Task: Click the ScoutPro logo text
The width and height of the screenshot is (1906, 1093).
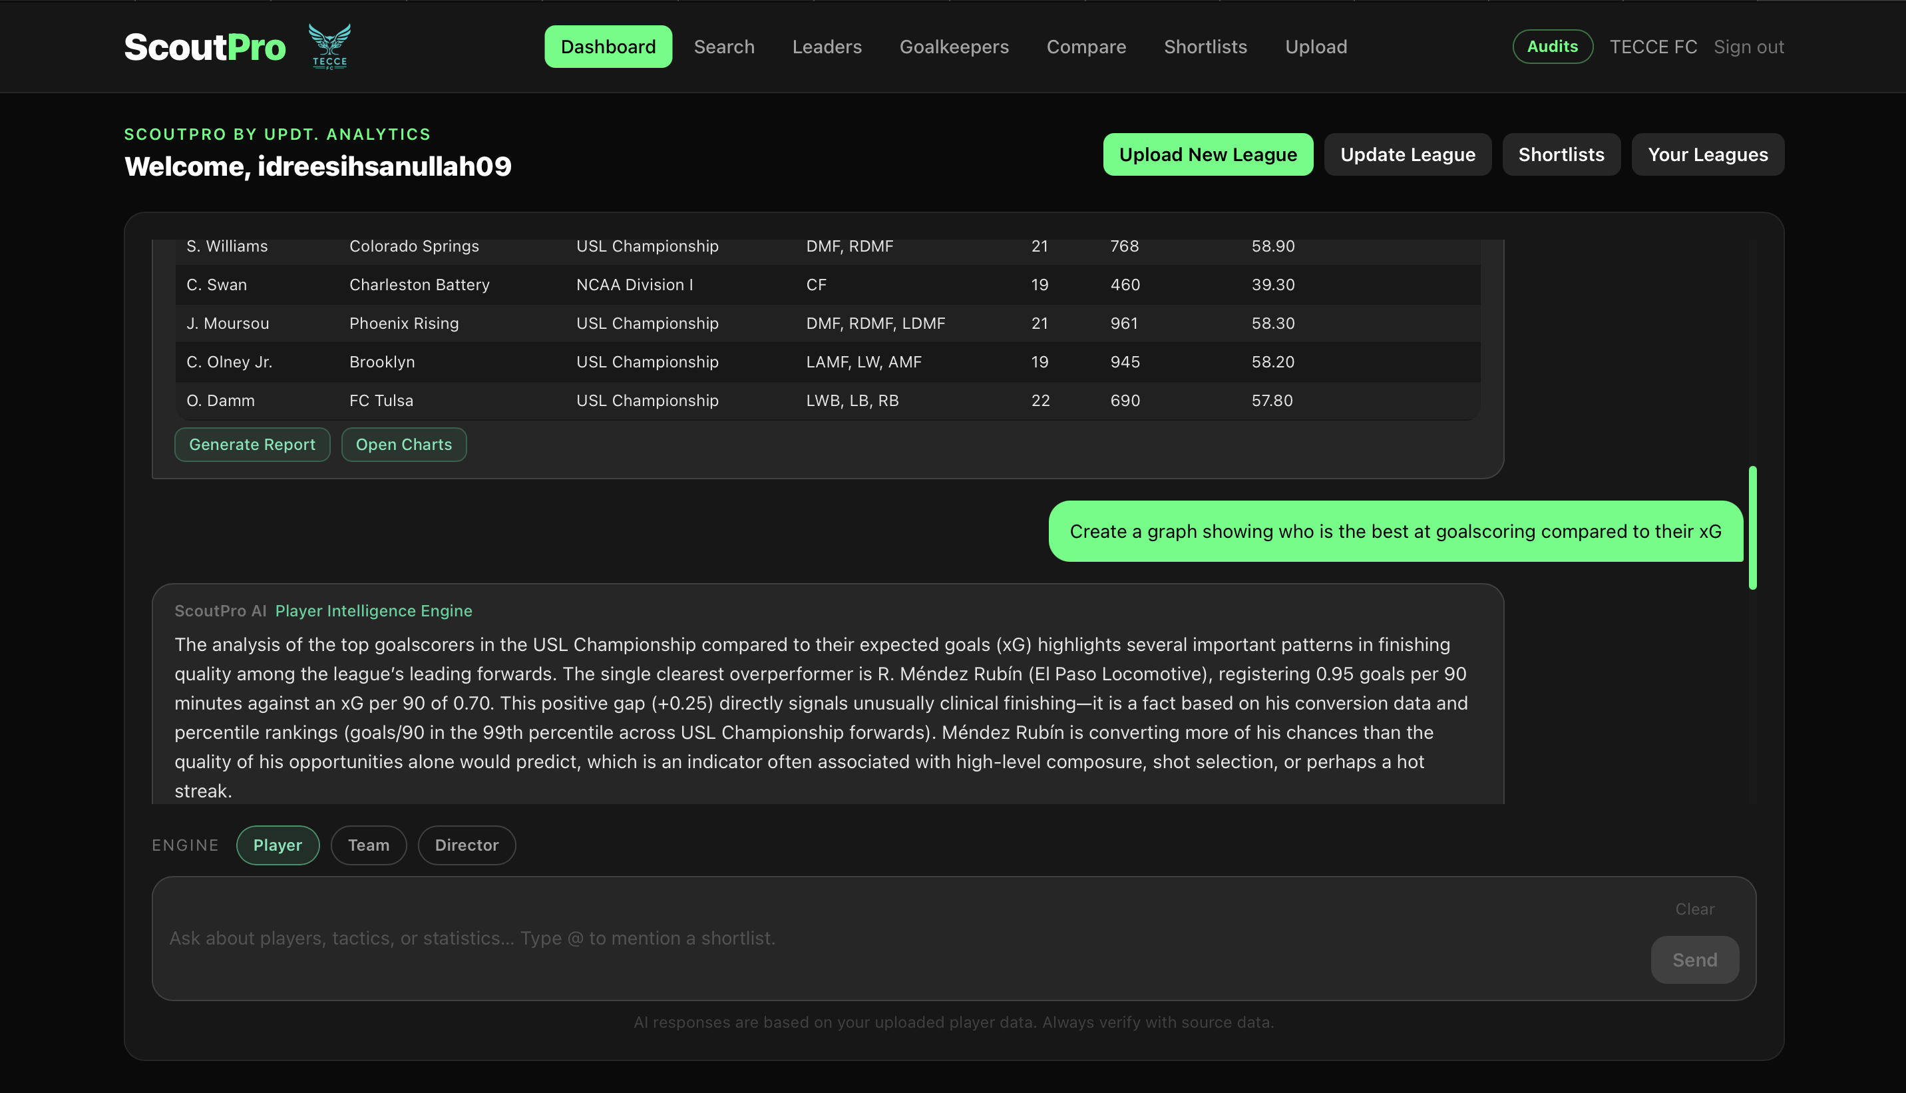Action: pyautogui.click(x=205, y=47)
